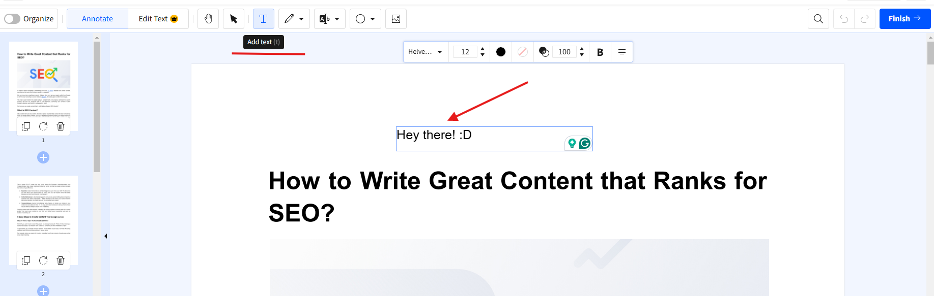Click the insert image tool
934x296 pixels.
click(396, 19)
